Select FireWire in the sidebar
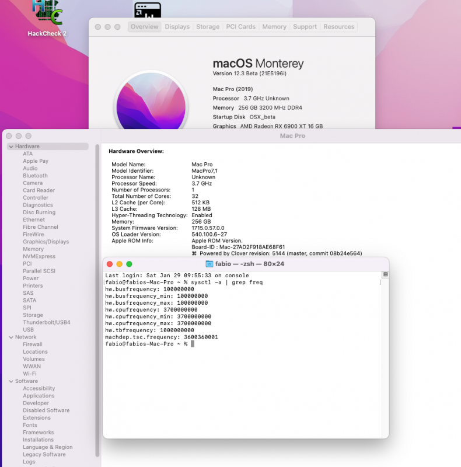This screenshot has height=467, width=461. coord(33,235)
